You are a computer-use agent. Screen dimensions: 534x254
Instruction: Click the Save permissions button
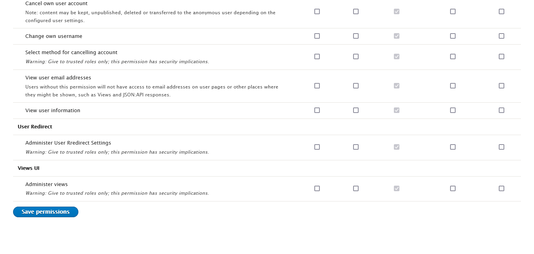point(46,212)
